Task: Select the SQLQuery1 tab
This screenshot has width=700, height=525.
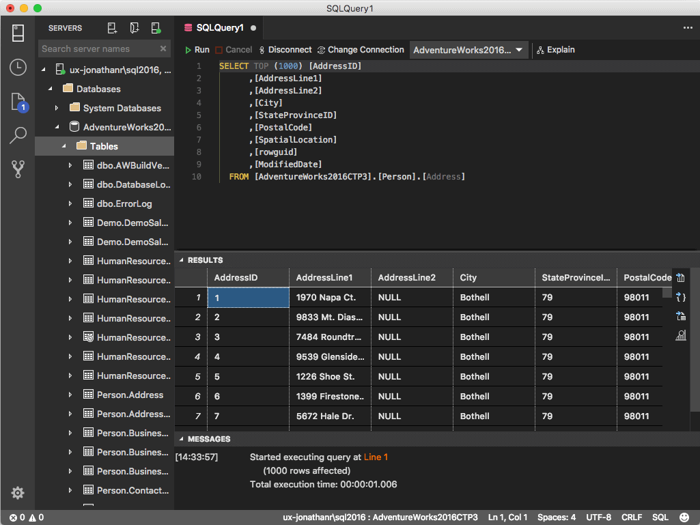Action: 220,28
